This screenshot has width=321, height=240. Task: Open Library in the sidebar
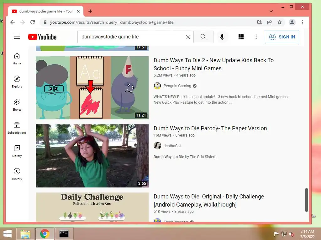pyautogui.click(x=17, y=151)
